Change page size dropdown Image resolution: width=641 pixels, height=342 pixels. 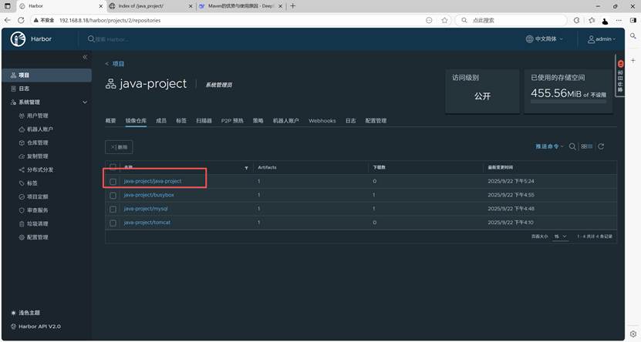(x=561, y=236)
